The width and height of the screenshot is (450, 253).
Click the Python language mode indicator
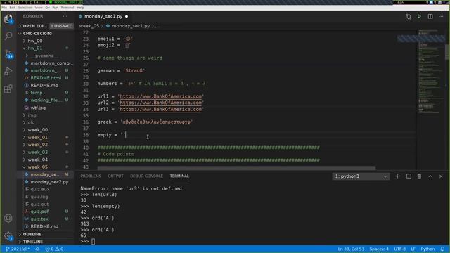click(427, 249)
